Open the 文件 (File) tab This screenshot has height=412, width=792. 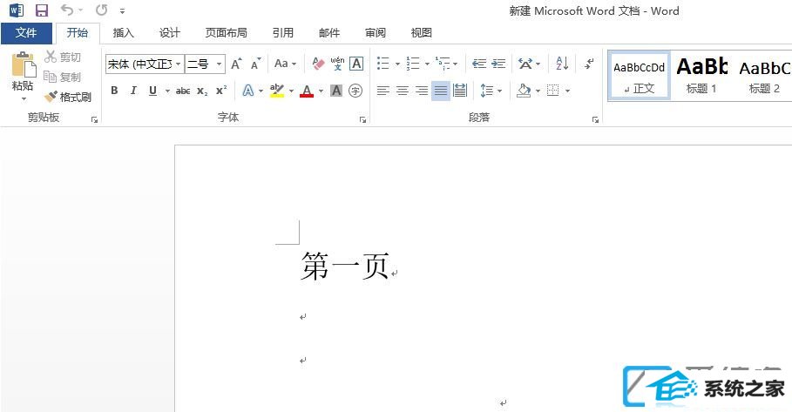tap(26, 33)
